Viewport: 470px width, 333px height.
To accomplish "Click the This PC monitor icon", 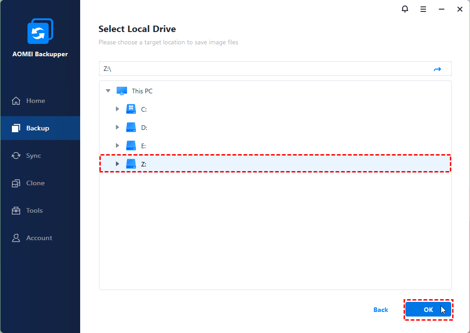I will click(122, 91).
